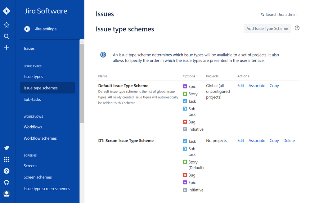Click 'Global (all unconfigured projects)' cell

click(218, 91)
